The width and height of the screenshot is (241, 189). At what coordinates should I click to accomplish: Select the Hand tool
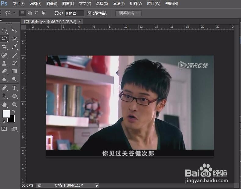4,105
